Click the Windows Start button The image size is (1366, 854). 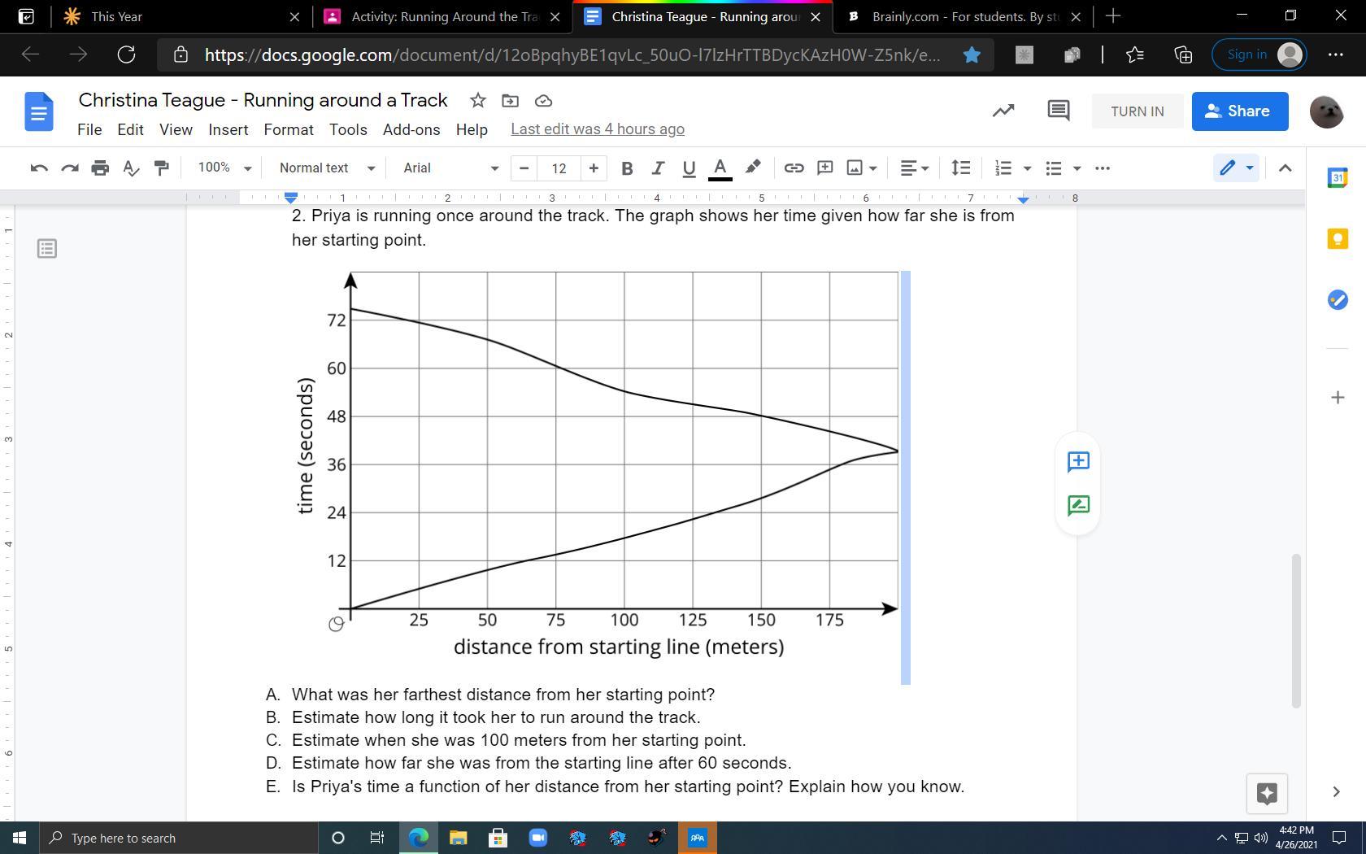[20, 838]
